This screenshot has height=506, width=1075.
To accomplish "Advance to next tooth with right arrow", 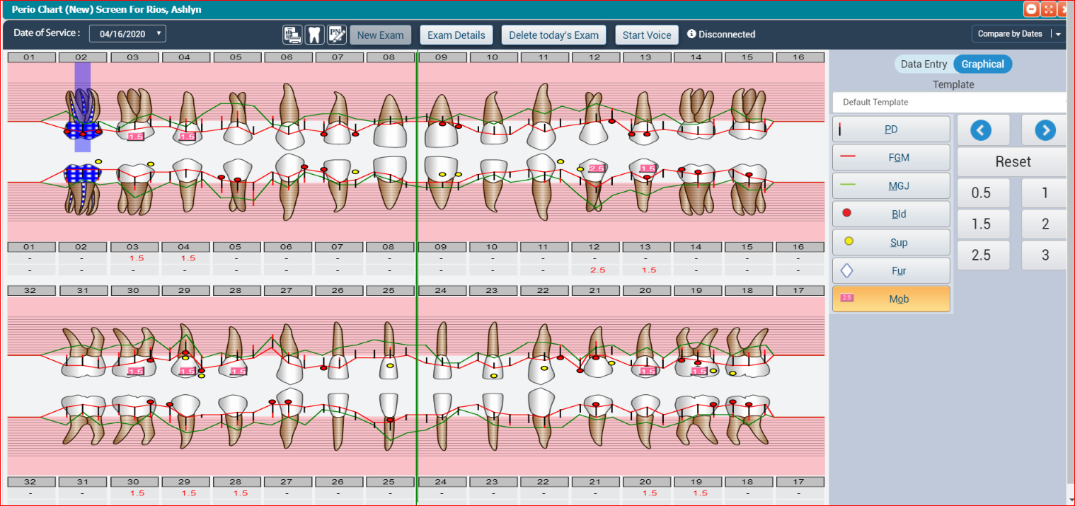I will [1045, 130].
